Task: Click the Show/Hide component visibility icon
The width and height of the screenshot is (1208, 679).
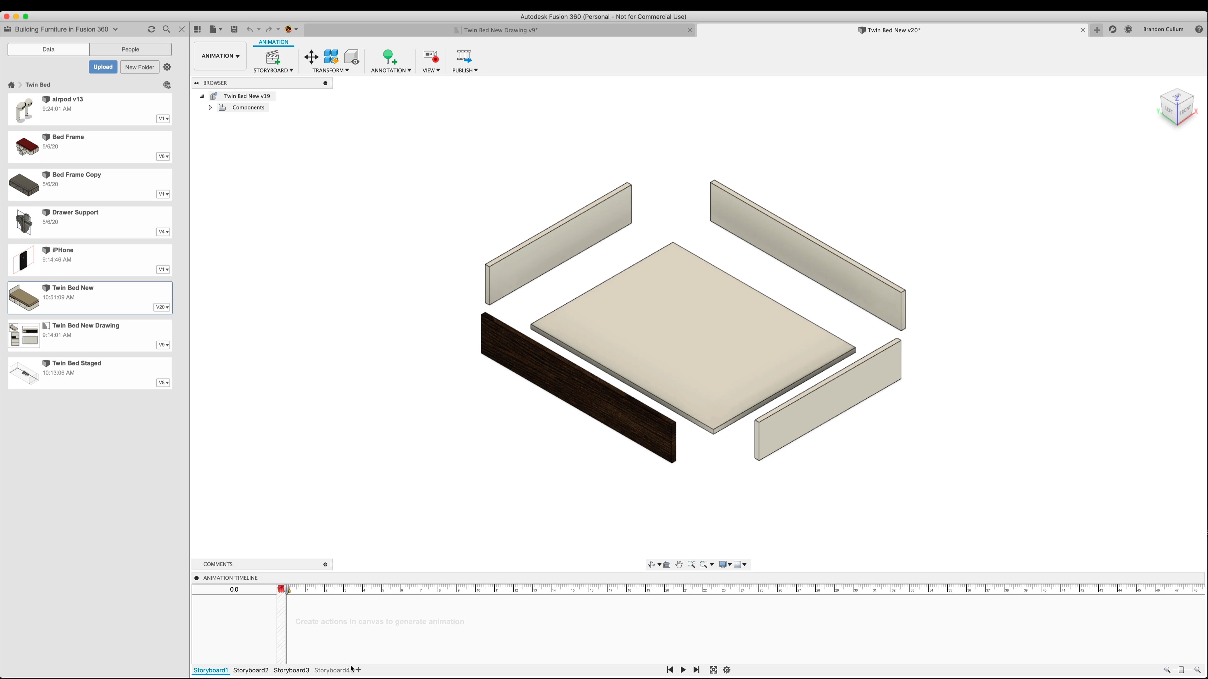Action: (352, 57)
